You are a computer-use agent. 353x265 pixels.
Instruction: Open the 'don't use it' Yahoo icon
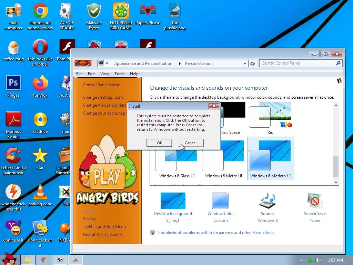[13, 231]
